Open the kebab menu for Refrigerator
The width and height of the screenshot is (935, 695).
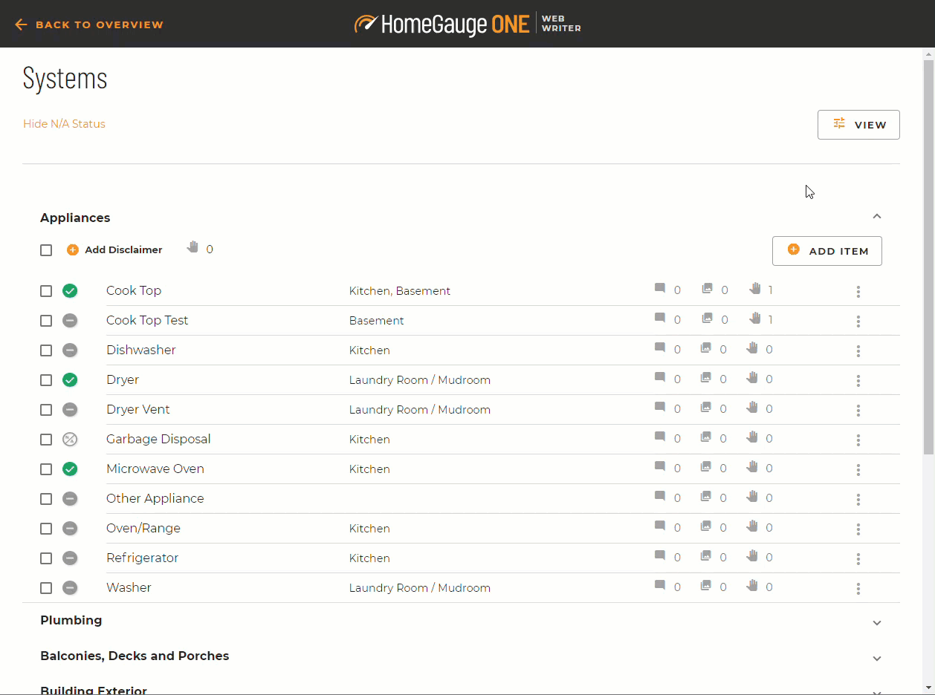858,559
